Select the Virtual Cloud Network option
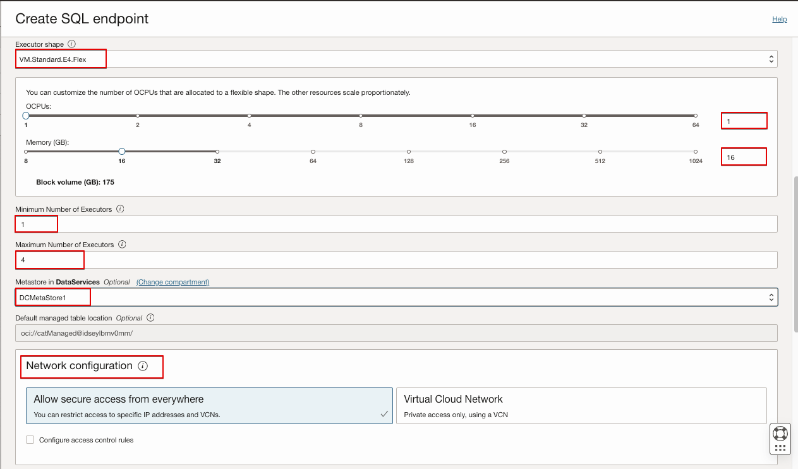This screenshot has height=469, width=798. pyautogui.click(x=581, y=405)
